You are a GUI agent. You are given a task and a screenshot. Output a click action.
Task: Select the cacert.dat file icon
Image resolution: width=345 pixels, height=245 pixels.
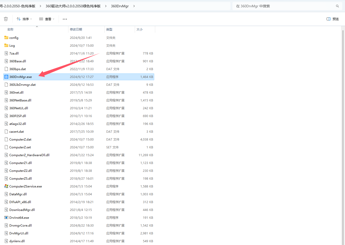pyautogui.click(x=6, y=131)
